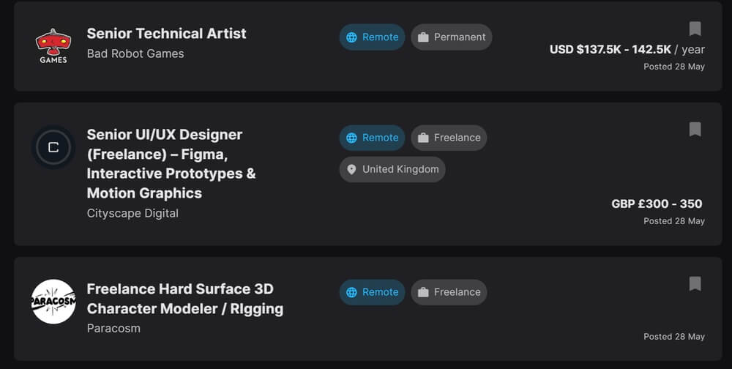Click globe icon in Paracosm Remote tag
The width and height of the screenshot is (732, 369).
(351, 292)
